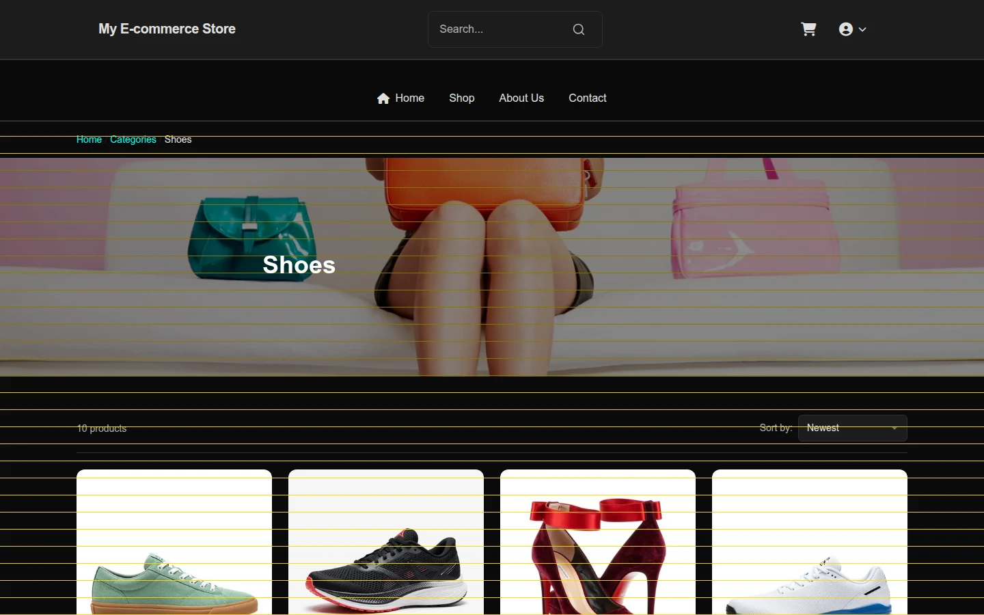
Task: Click My E-commerce Store logo title
Action: [x=167, y=29]
